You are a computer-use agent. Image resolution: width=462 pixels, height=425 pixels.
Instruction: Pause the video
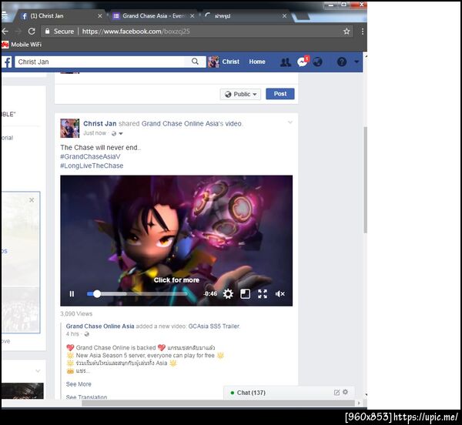coord(72,294)
